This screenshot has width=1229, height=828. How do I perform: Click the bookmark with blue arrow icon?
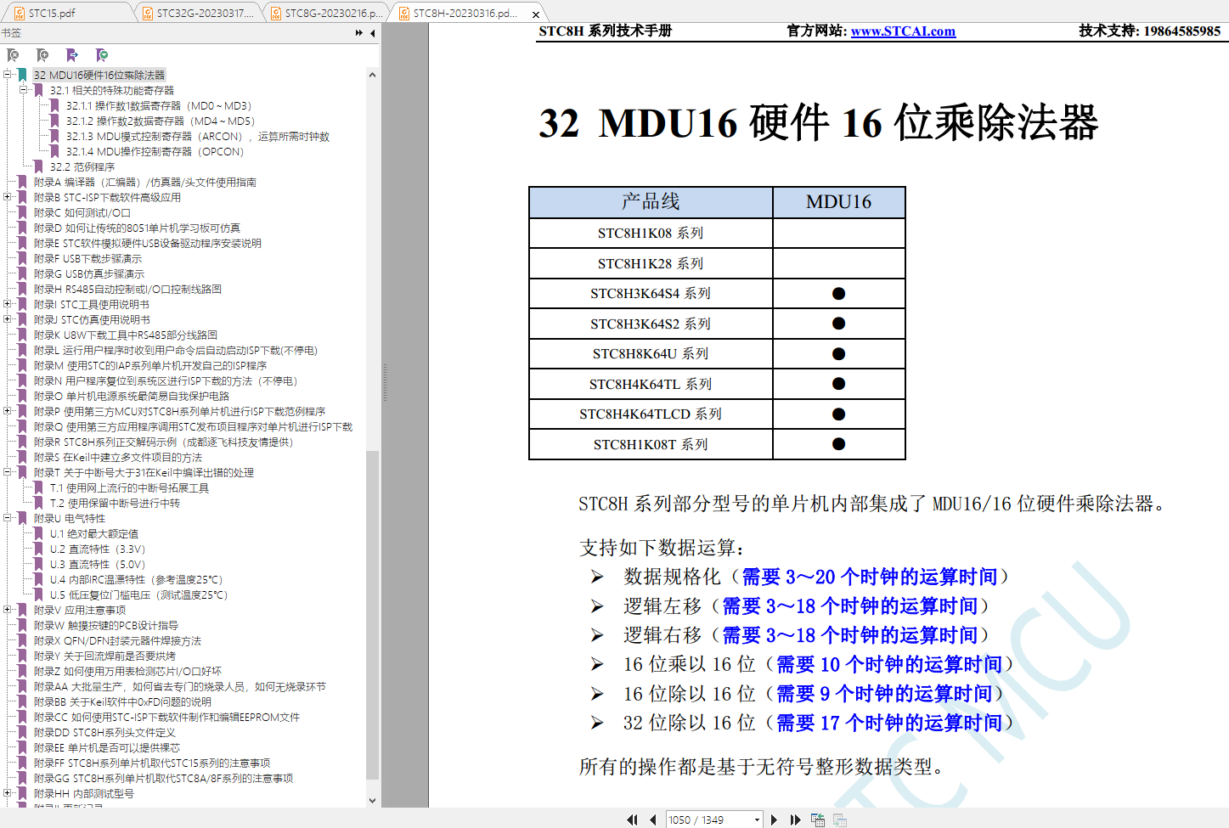[72, 55]
